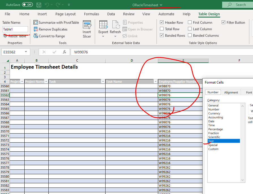This screenshot has height=194, width=253.
Task: Select column C header
Action: click(77, 60)
